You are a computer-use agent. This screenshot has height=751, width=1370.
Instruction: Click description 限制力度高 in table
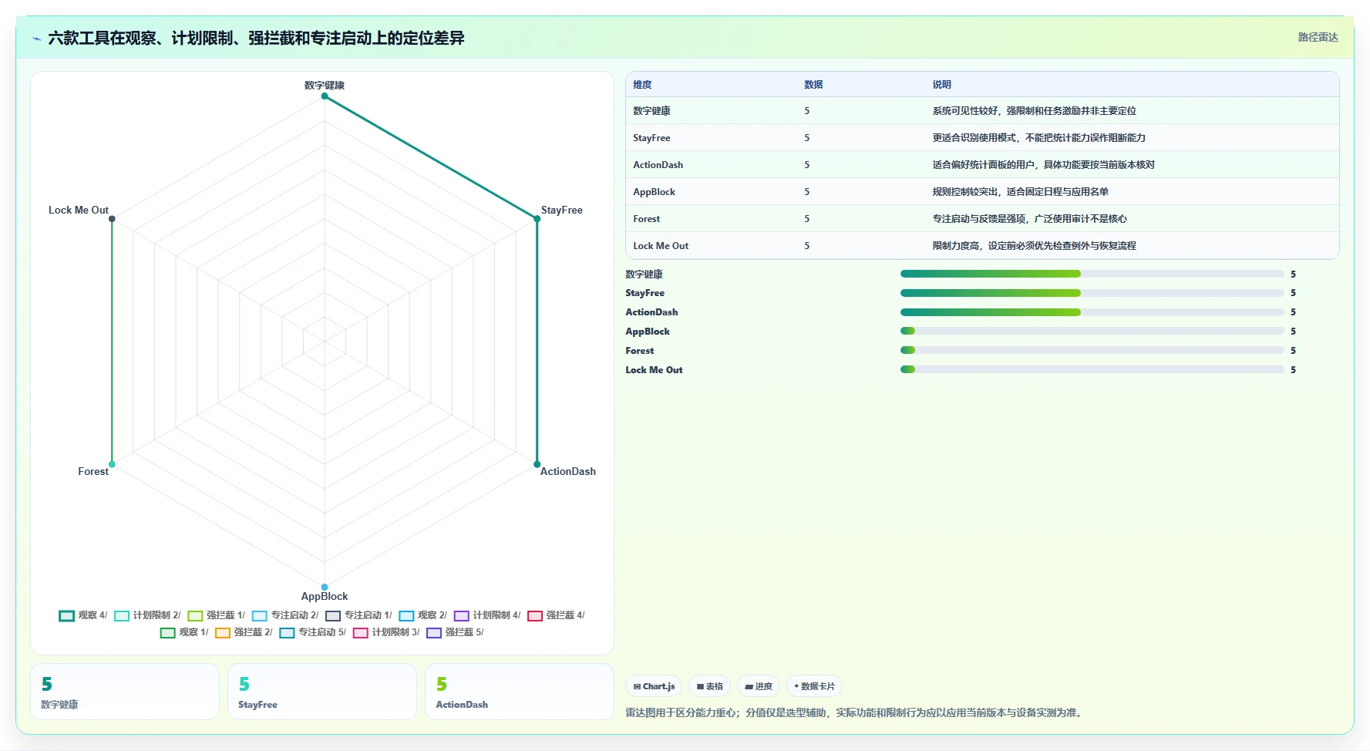(x=1034, y=246)
